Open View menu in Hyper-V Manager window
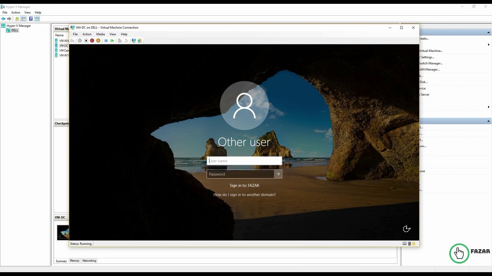The height and width of the screenshot is (276, 492). click(28, 13)
